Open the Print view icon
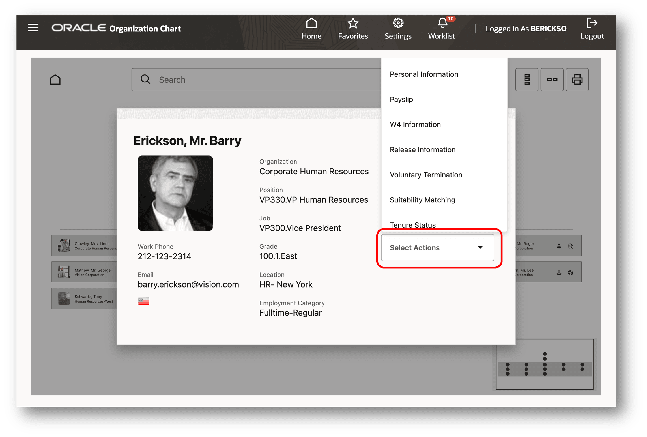The height and width of the screenshot is (437, 647). click(577, 80)
